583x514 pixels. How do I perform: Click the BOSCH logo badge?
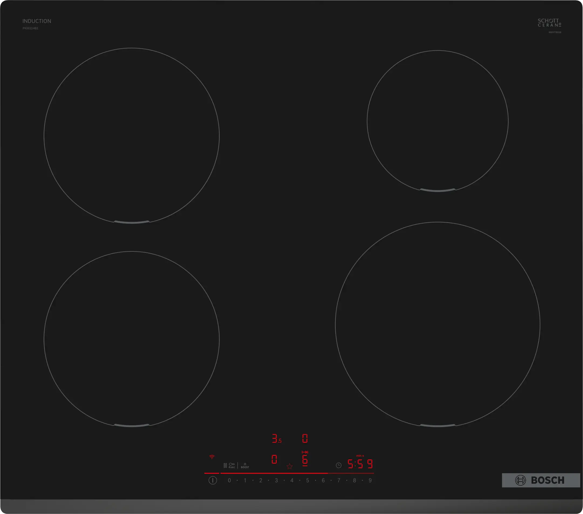pyautogui.click(x=541, y=480)
